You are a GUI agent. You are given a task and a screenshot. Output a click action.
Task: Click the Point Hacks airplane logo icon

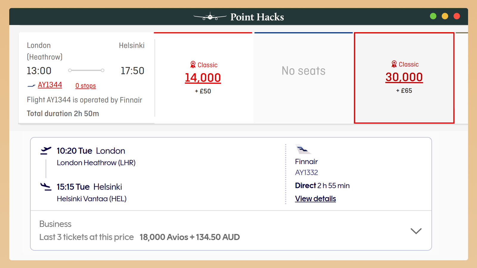(210, 17)
